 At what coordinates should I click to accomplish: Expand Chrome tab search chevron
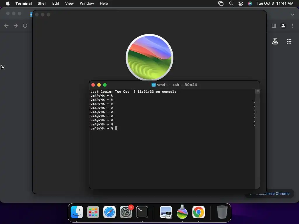293,15
